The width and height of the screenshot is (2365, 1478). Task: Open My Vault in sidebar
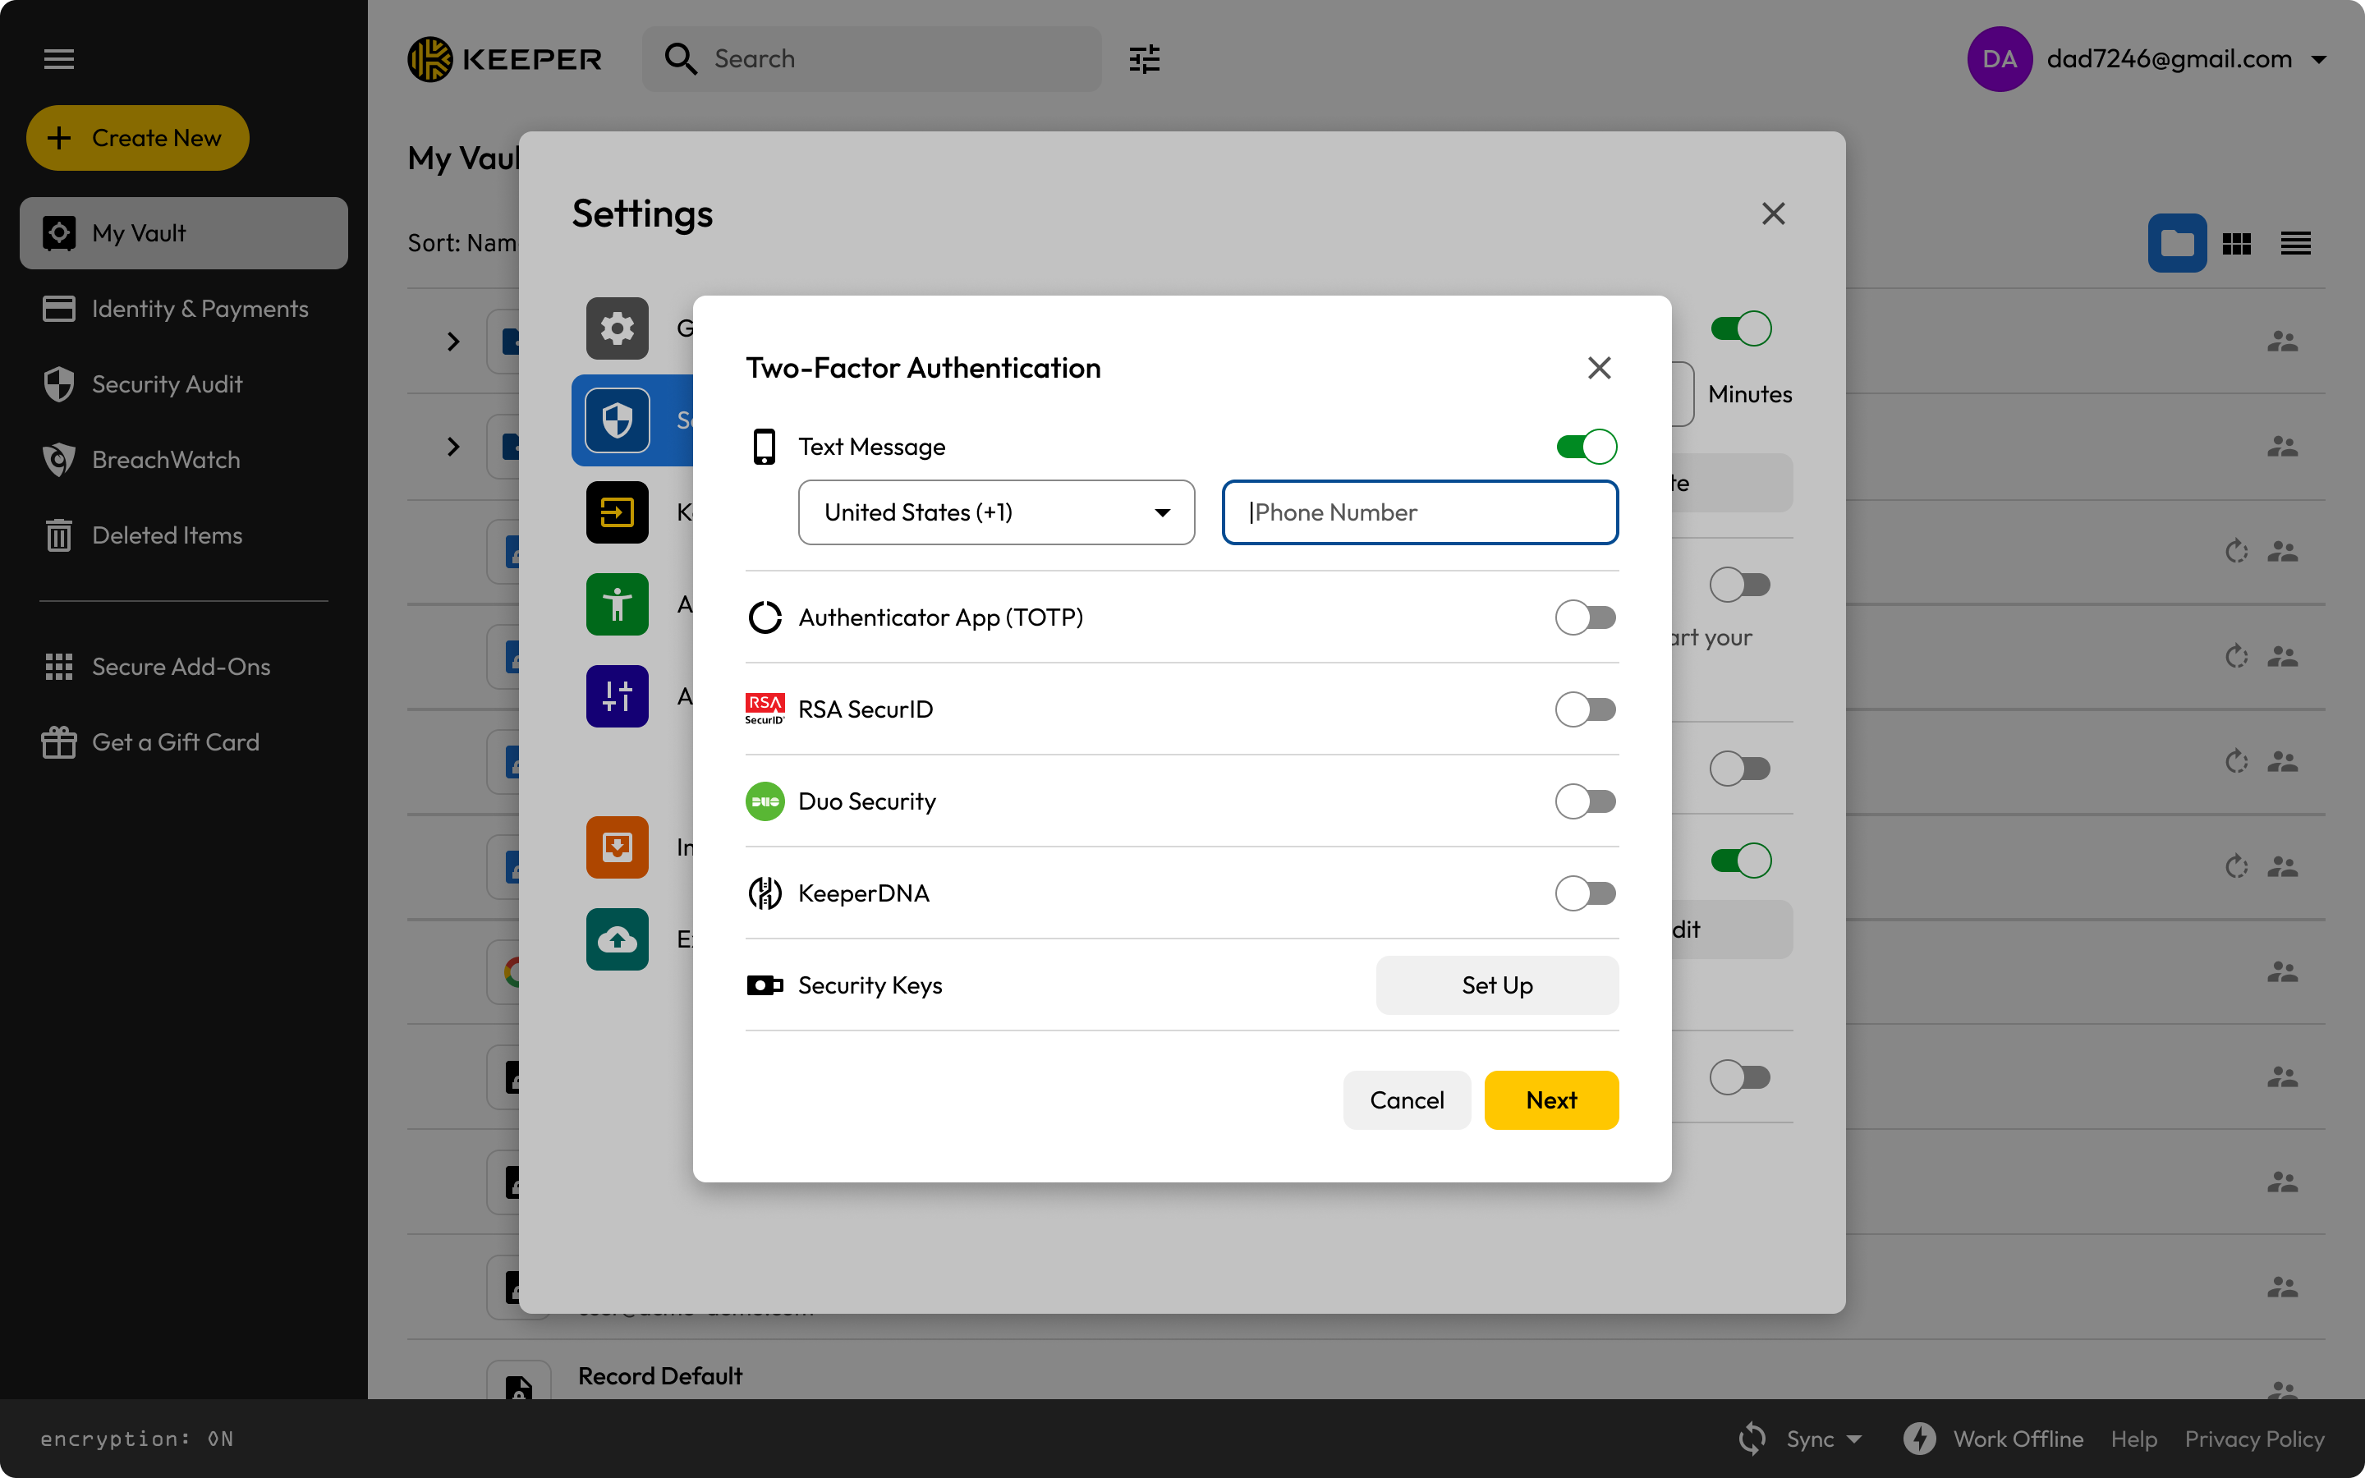click(184, 232)
